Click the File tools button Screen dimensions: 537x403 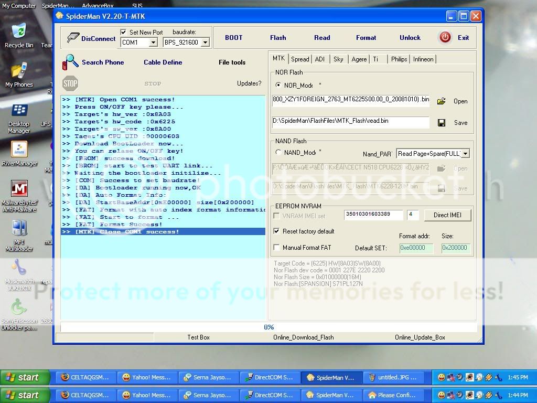click(232, 62)
